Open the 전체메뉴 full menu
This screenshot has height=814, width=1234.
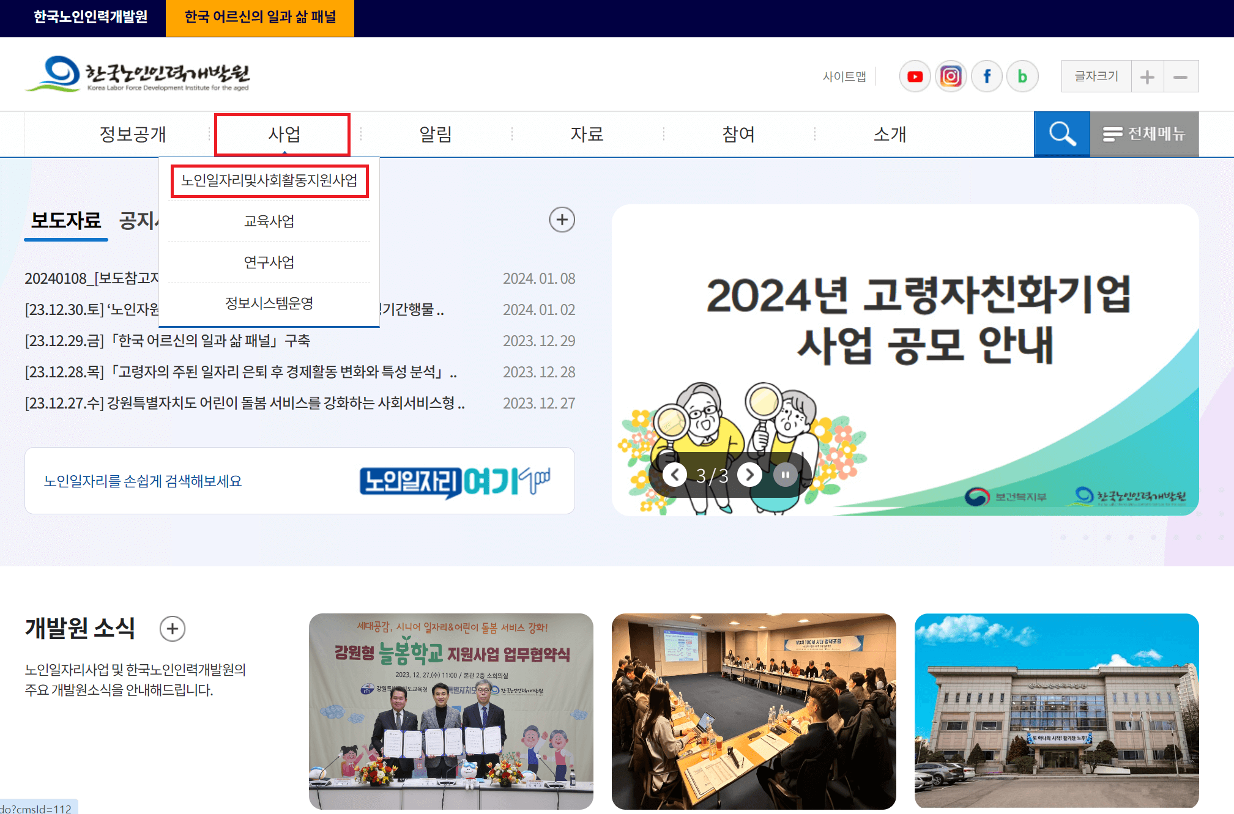1144,134
